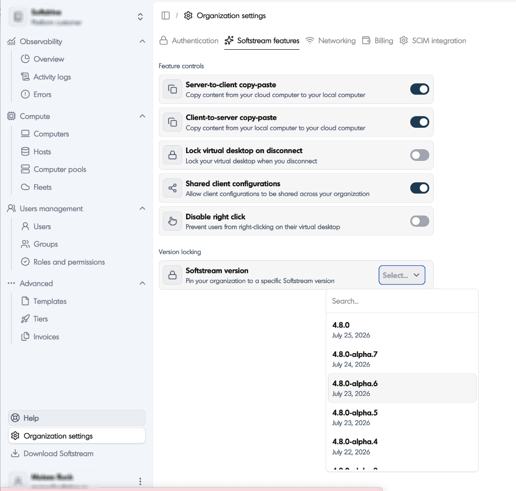The width and height of the screenshot is (516, 491).
Task: Go to Activity logs page
Action: point(52,77)
